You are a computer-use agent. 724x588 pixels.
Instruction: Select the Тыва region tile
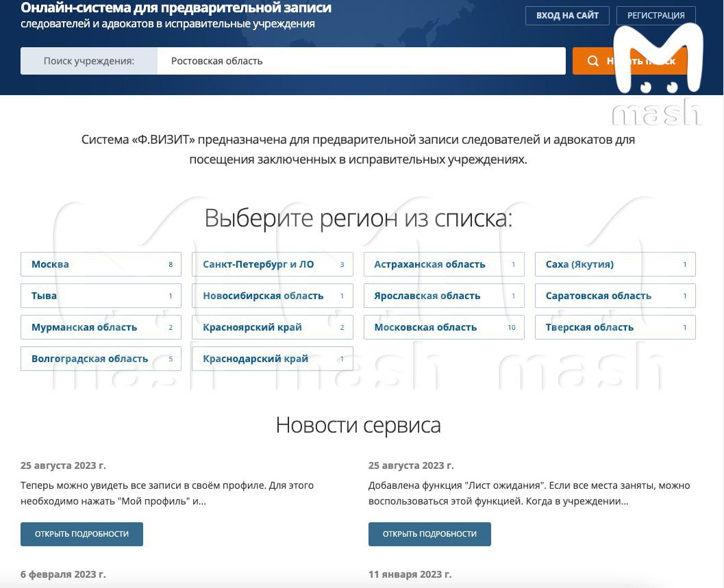click(x=101, y=296)
